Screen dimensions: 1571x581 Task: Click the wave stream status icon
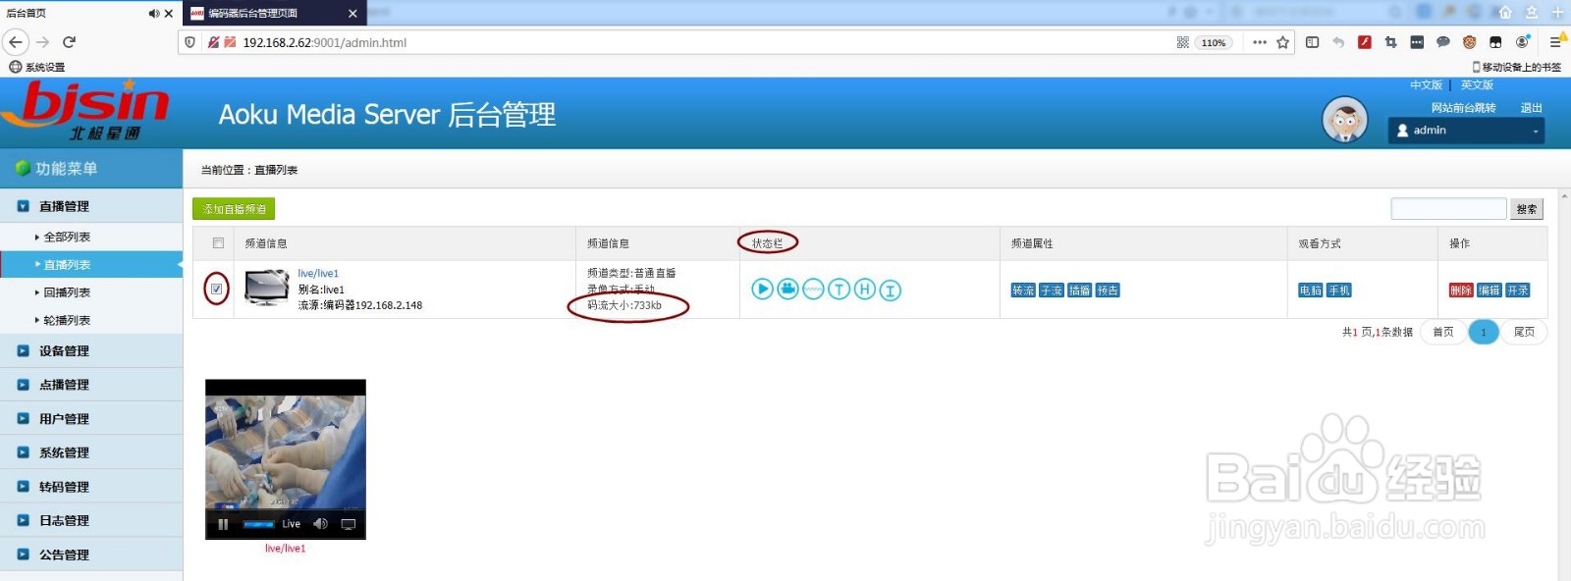point(813,290)
